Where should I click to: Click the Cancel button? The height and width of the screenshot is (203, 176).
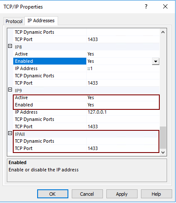[x=87, y=194]
